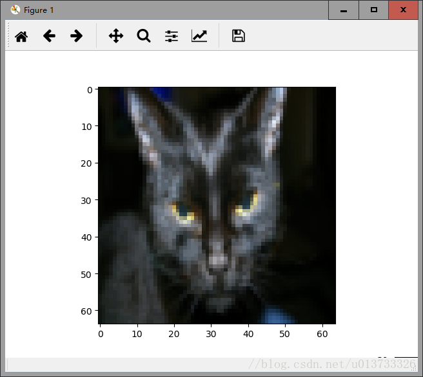Click the y-axis tick label '30'

[x=86, y=201]
